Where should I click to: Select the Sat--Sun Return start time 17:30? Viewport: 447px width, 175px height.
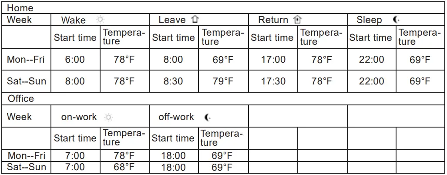(273, 81)
